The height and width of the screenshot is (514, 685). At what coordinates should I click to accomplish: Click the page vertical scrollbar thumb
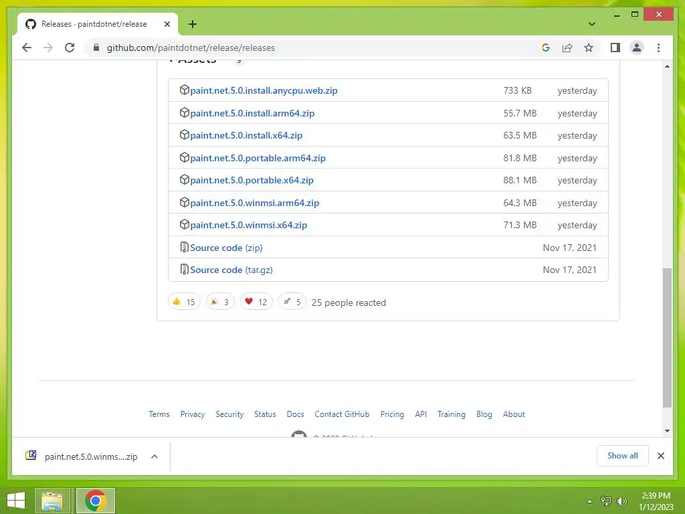pos(667,337)
